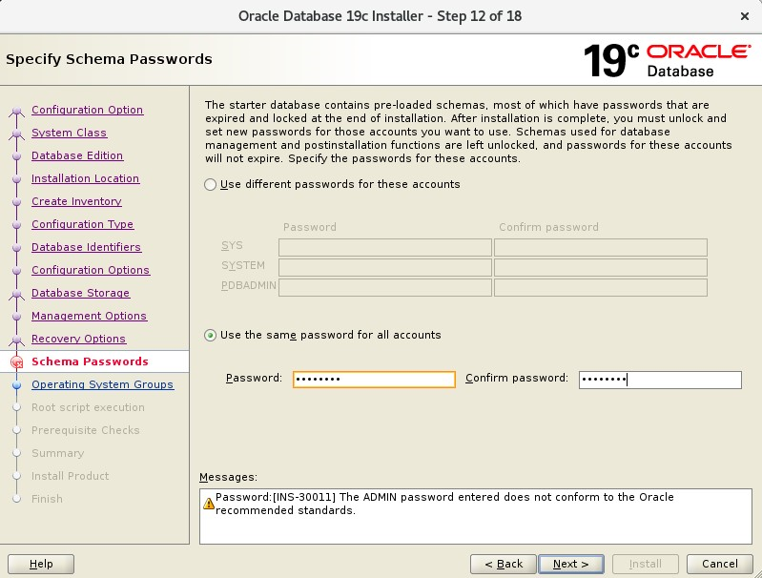
Task: Go to Operating System Groups step
Action: point(103,384)
